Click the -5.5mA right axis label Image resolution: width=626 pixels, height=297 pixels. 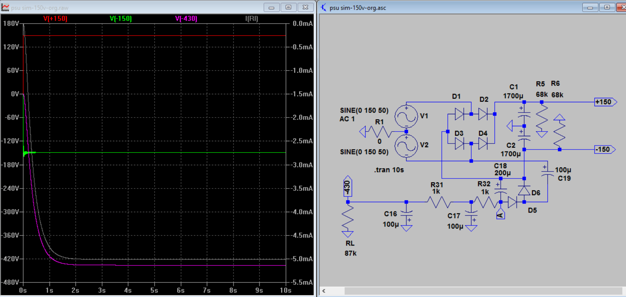(302, 282)
